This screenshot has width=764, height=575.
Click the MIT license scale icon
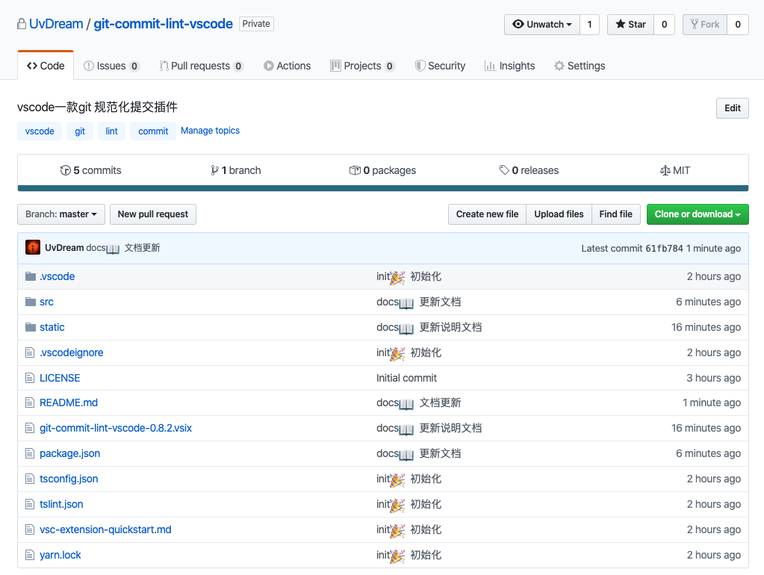665,170
